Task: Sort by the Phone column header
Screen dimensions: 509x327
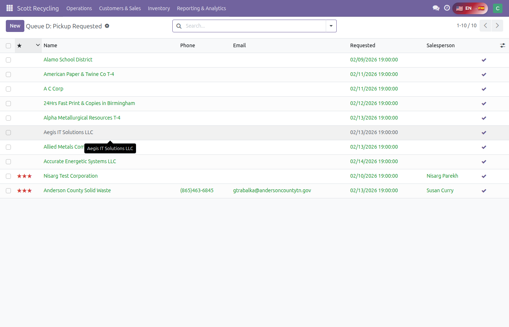Action: (188, 45)
